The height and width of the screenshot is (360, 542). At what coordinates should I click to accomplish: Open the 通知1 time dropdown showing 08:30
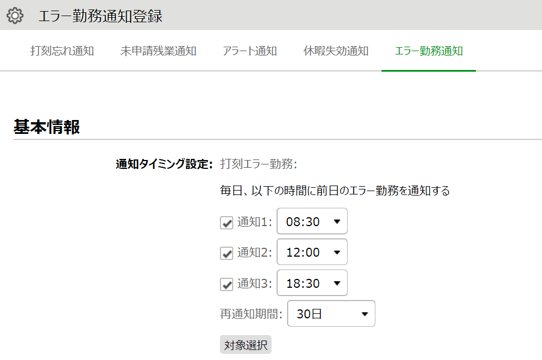pos(312,221)
